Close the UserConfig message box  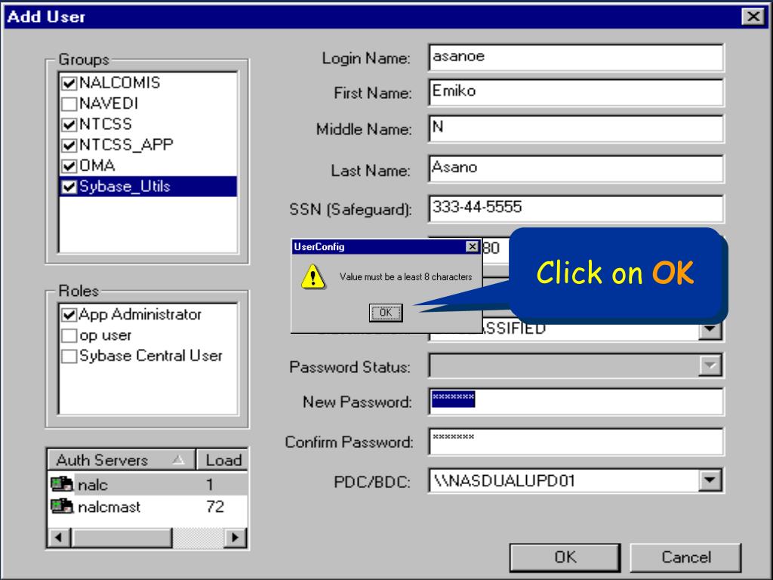click(x=473, y=247)
